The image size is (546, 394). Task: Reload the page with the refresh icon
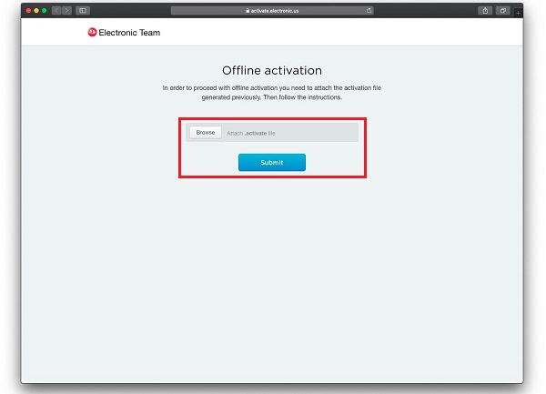pyautogui.click(x=369, y=10)
